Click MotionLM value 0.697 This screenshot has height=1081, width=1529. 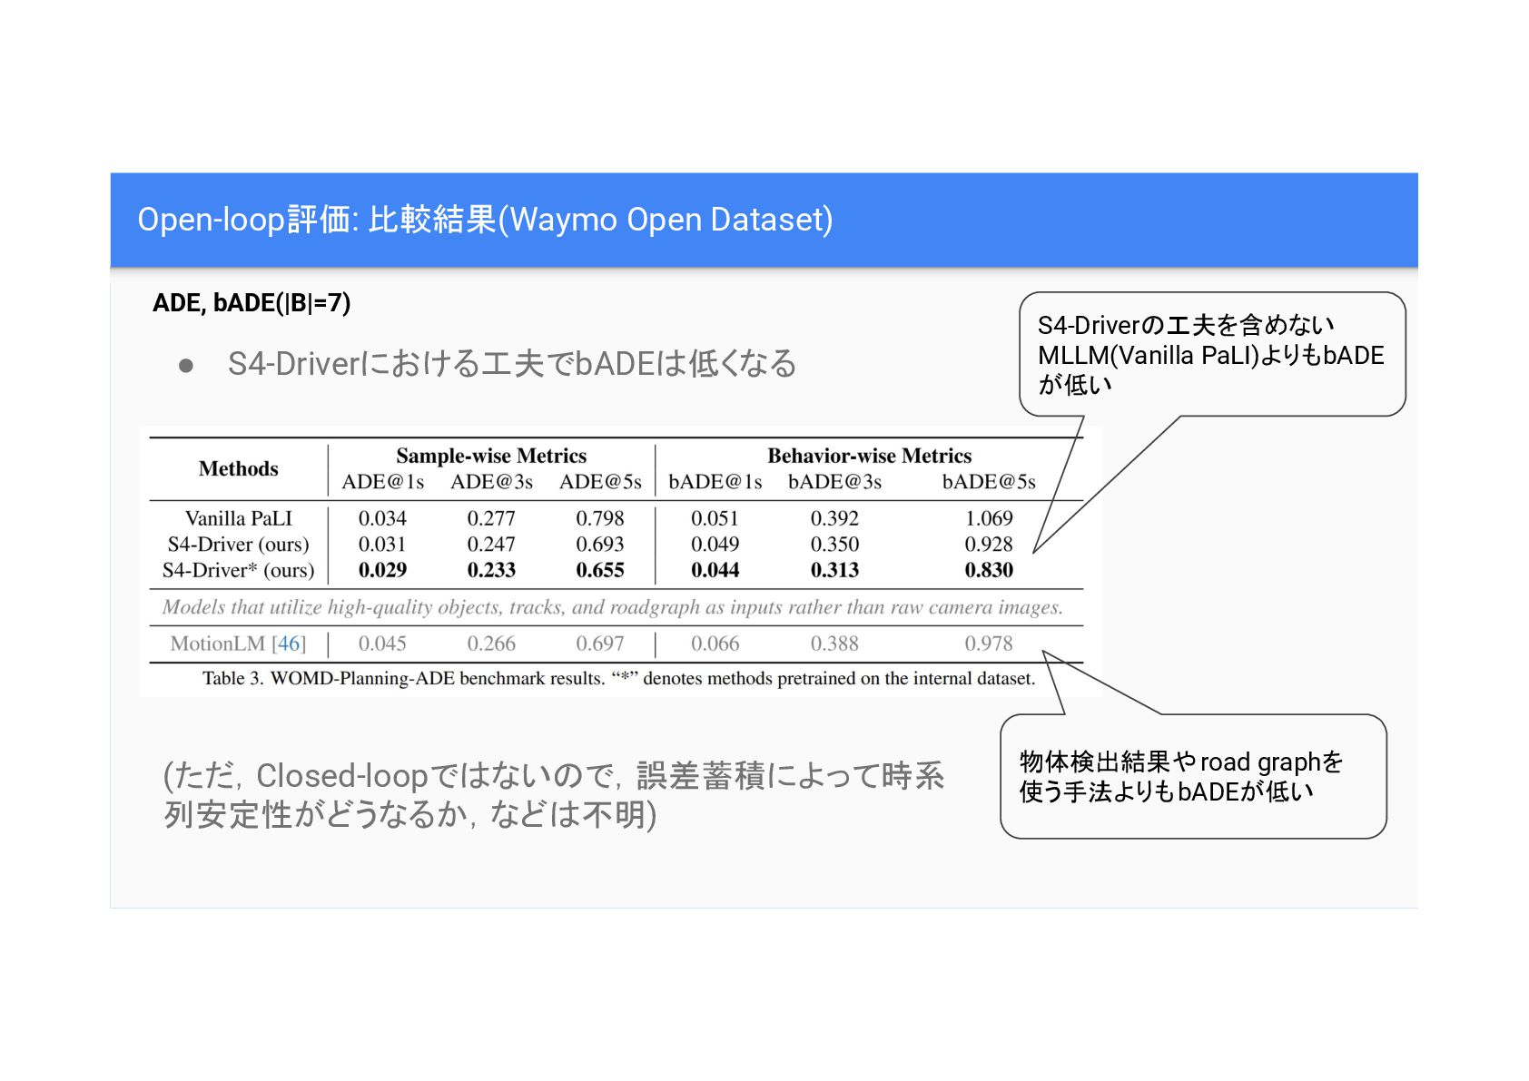tap(600, 644)
